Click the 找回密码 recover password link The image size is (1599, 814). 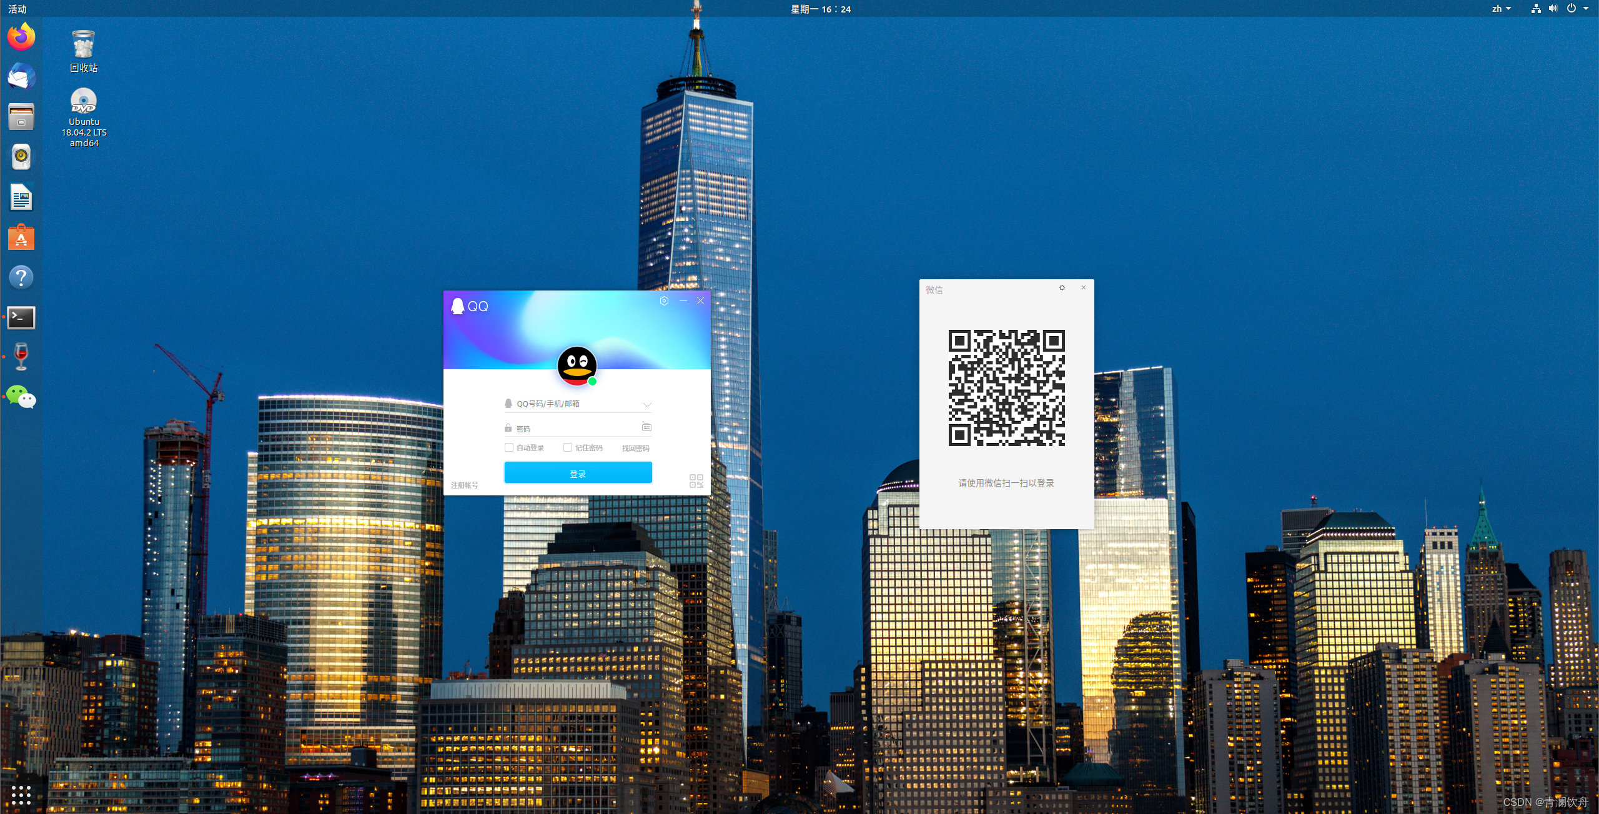(635, 448)
